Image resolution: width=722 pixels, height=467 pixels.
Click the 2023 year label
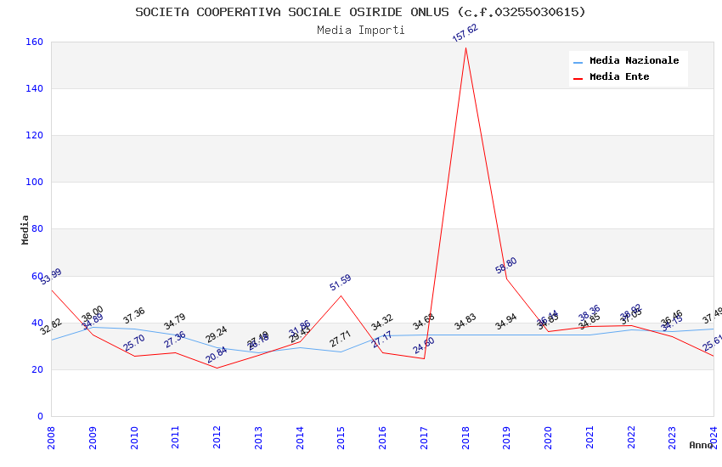click(x=672, y=437)
